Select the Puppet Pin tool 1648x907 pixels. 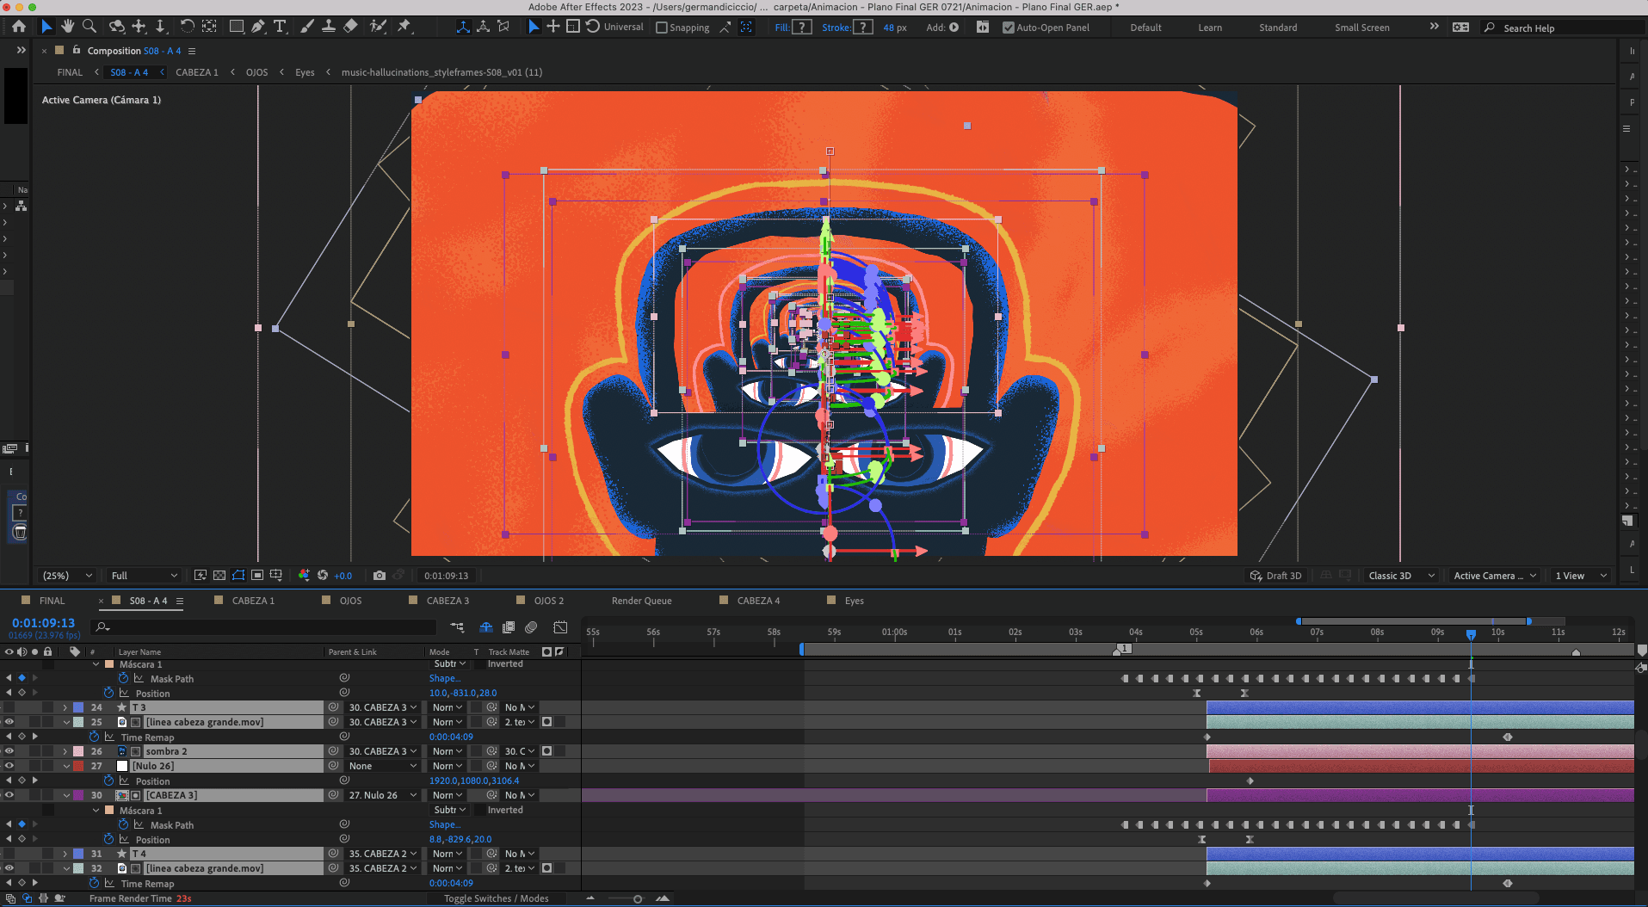tap(404, 27)
